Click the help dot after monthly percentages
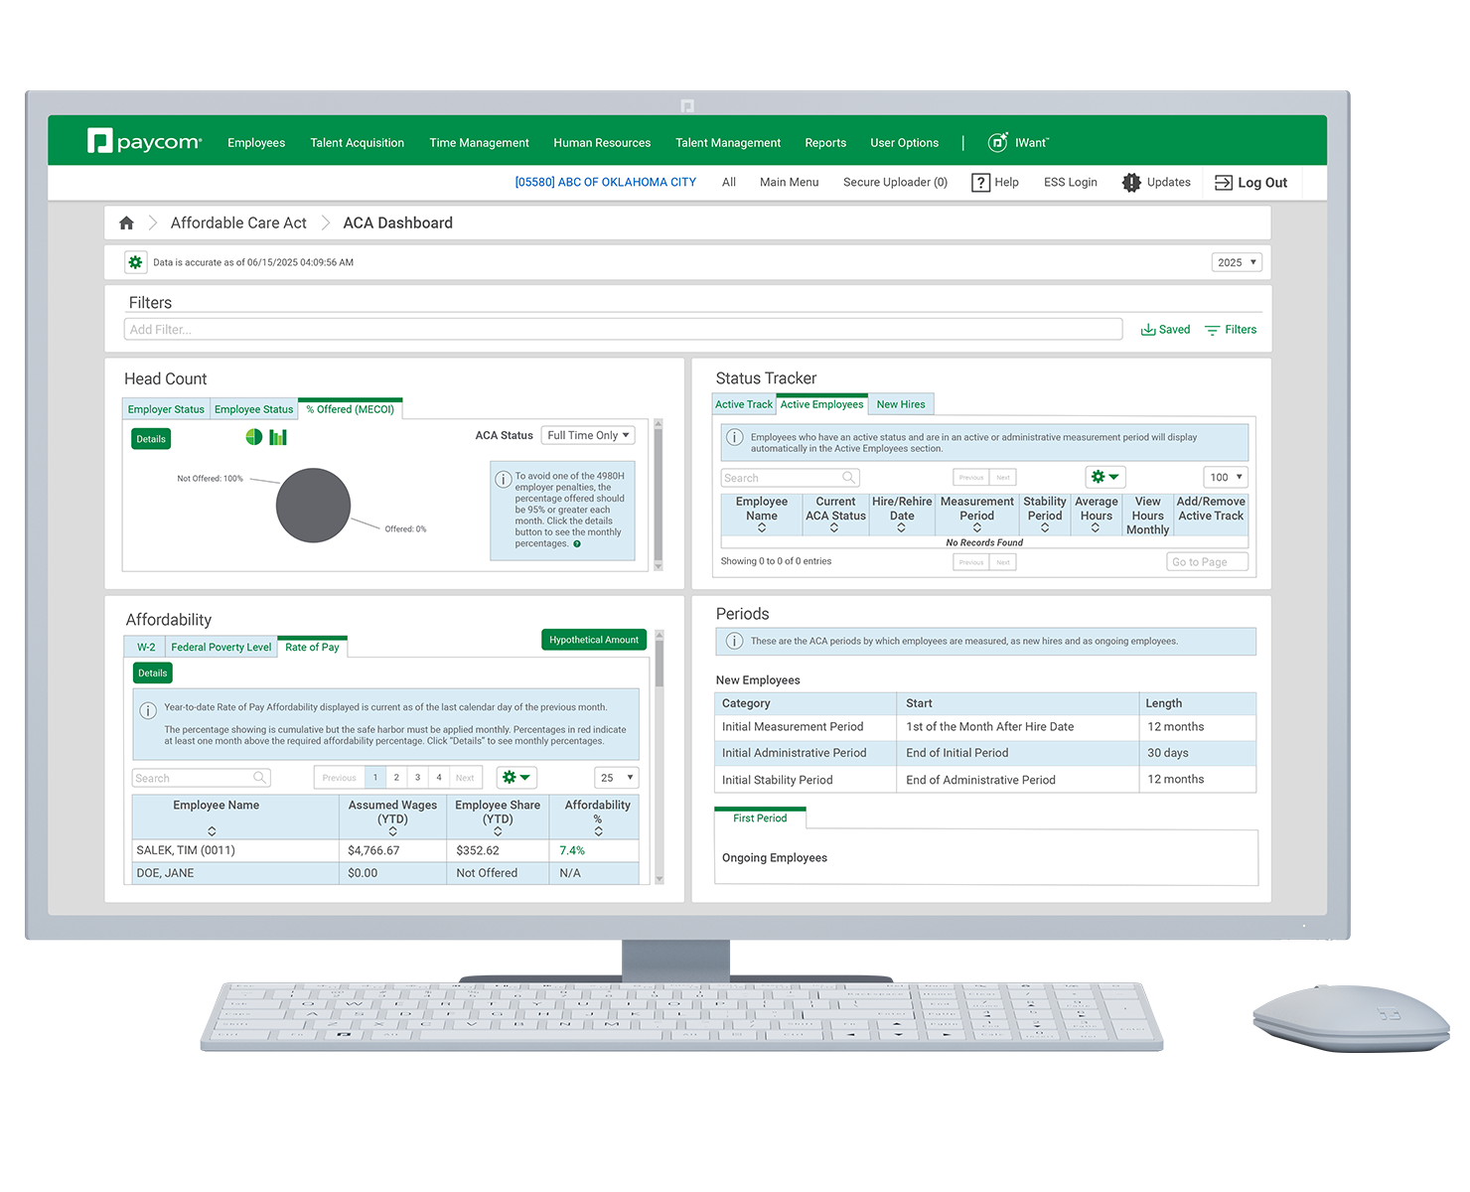The height and width of the screenshot is (1192, 1470). click(x=577, y=544)
